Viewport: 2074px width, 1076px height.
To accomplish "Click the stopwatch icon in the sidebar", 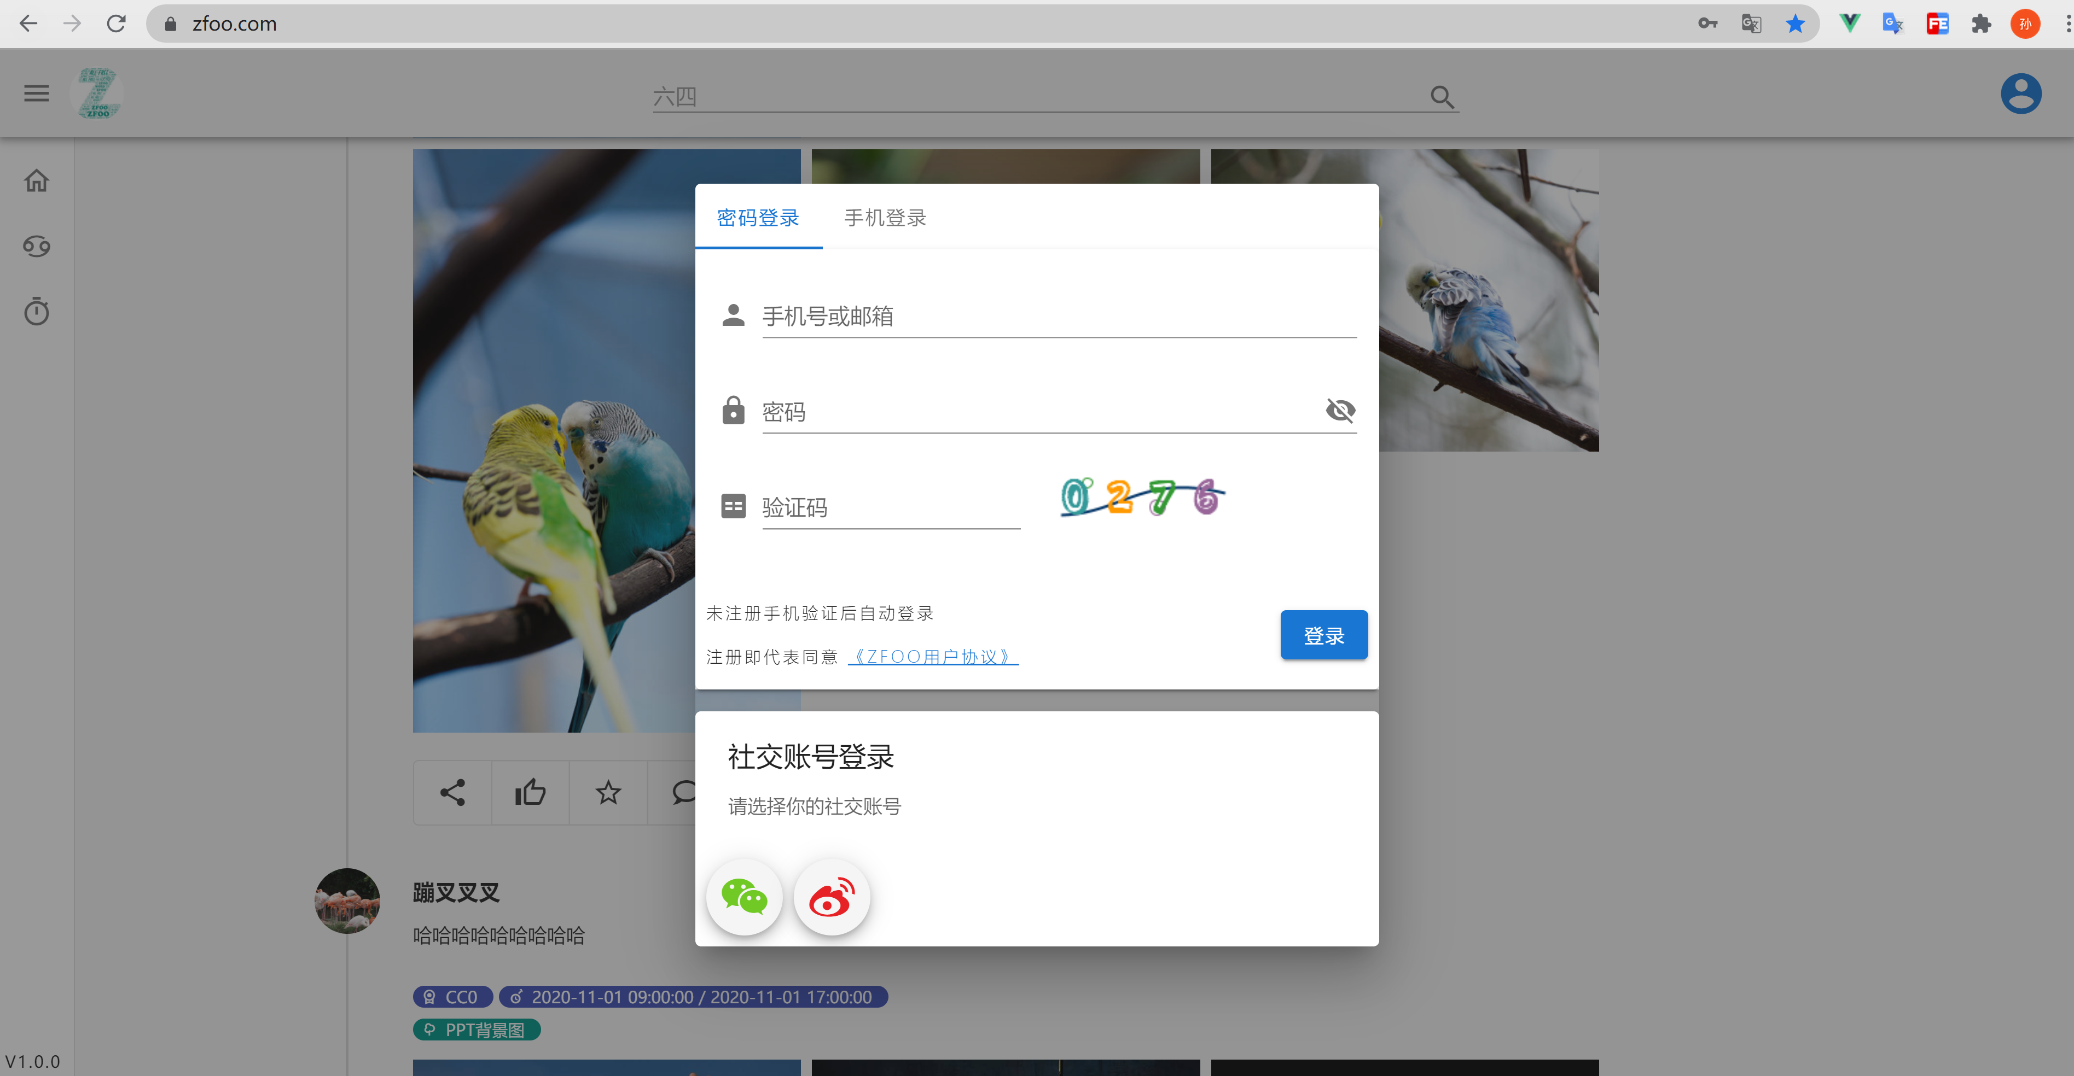I will point(36,312).
